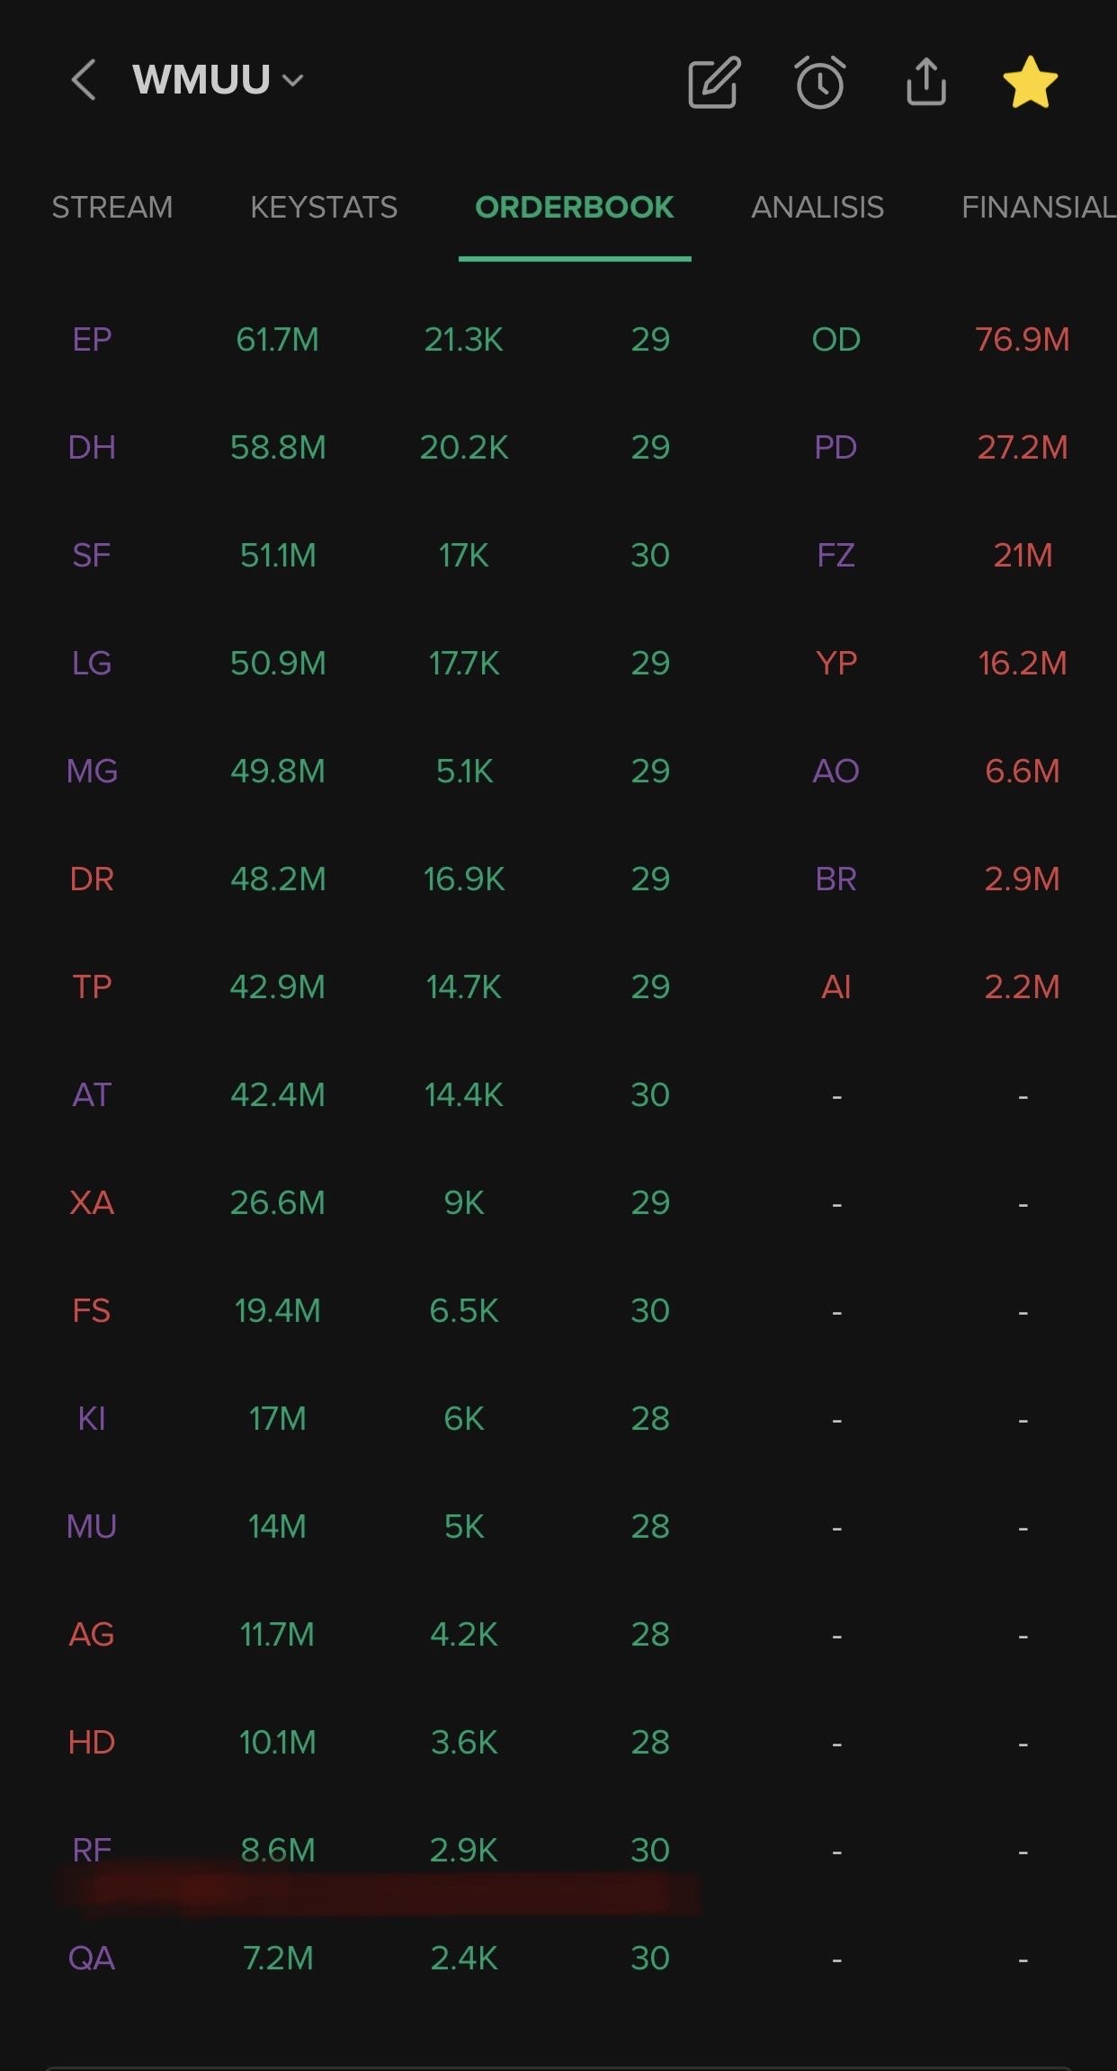Screen dimensions: 1117x2071
Task: Open seller broker YP details
Action: click(x=836, y=663)
